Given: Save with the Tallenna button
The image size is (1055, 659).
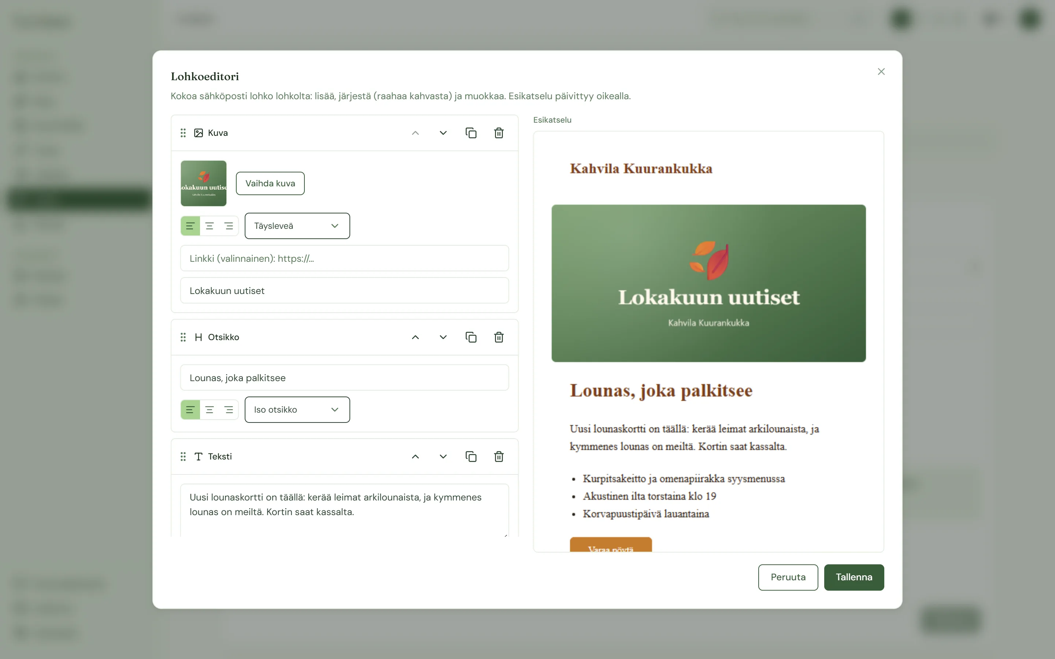Looking at the screenshot, I should click(854, 577).
